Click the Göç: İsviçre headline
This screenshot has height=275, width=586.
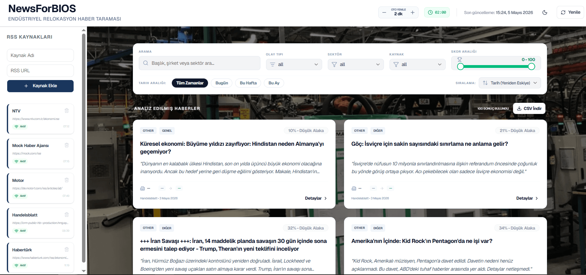tap(430, 144)
